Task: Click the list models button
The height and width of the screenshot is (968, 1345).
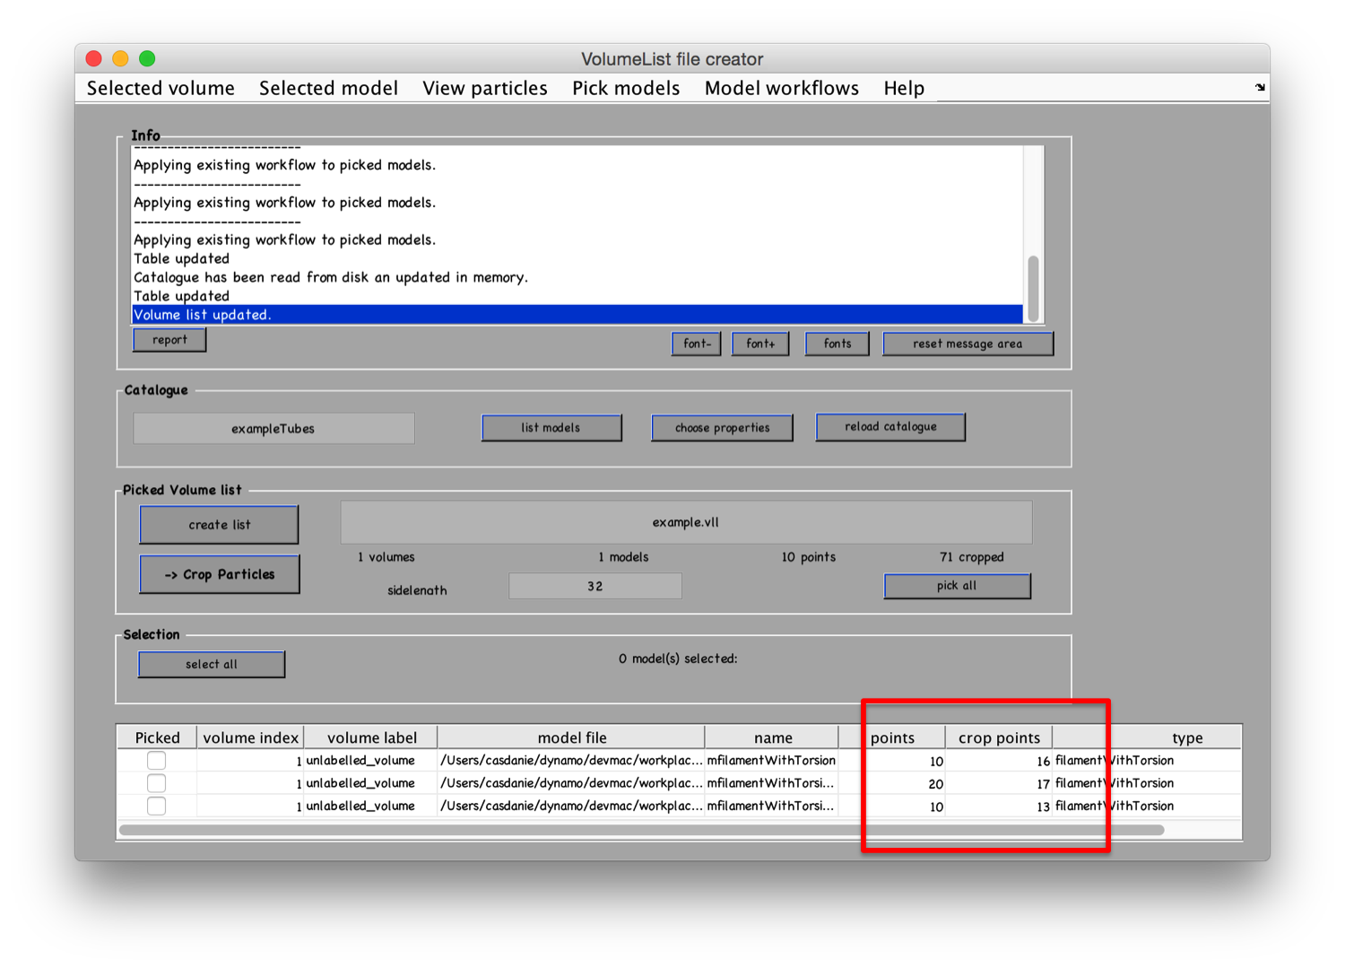Action: click(x=551, y=428)
